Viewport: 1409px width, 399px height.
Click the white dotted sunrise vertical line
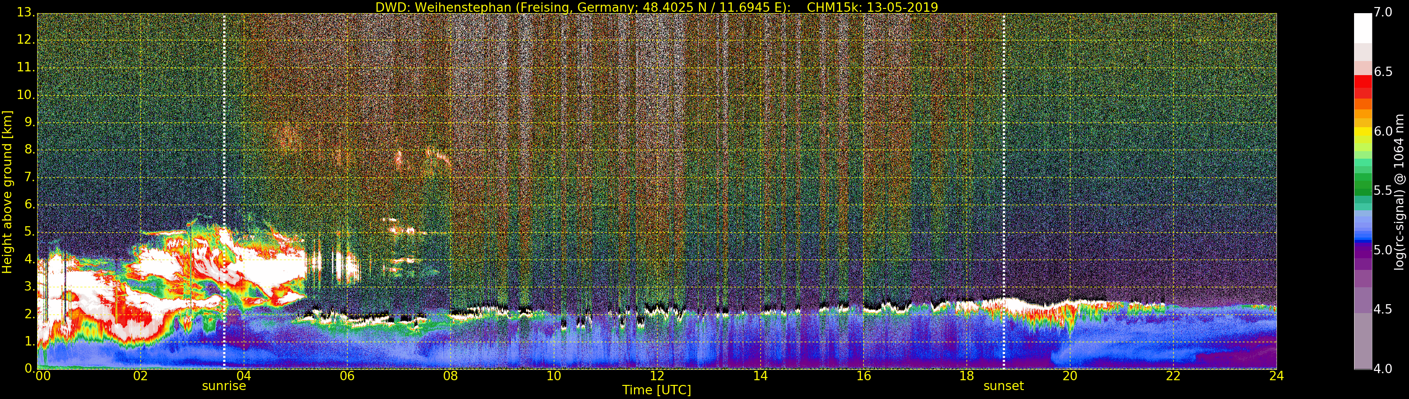pos(224,164)
